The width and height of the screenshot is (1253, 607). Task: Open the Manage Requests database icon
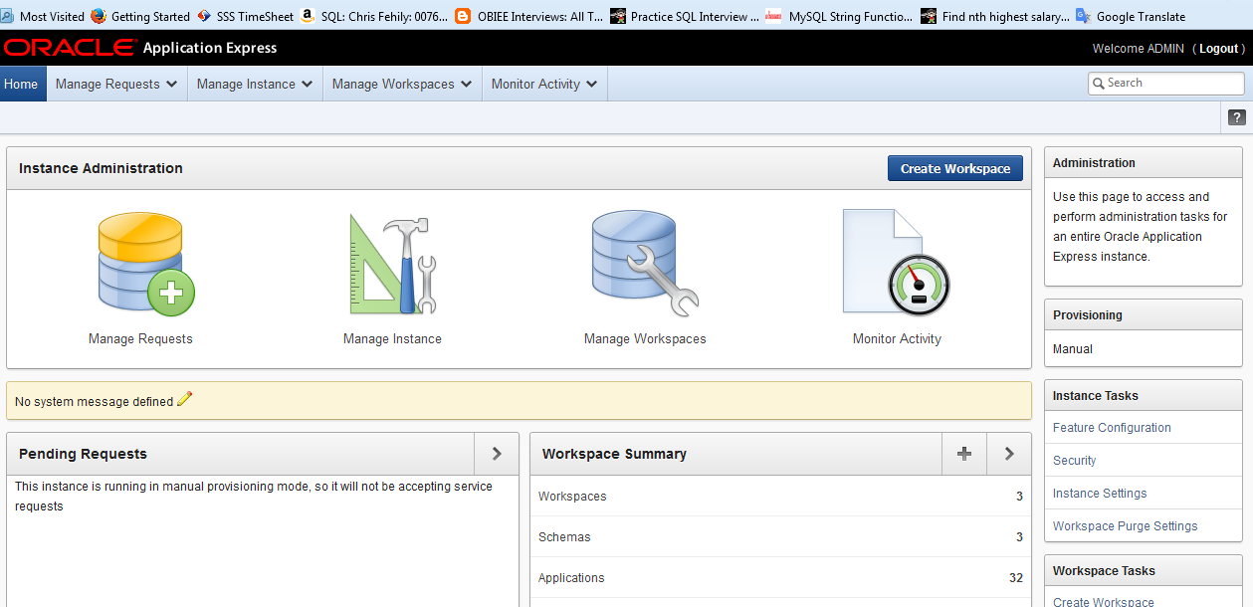pos(146,264)
